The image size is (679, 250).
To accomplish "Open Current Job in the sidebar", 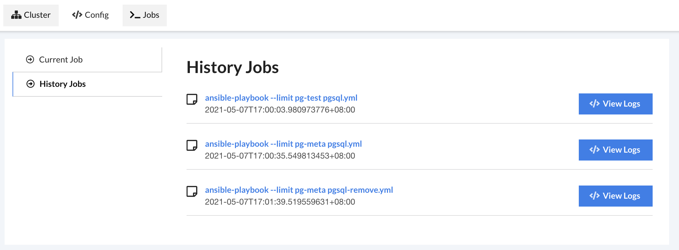I will pyautogui.click(x=87, y=60).
